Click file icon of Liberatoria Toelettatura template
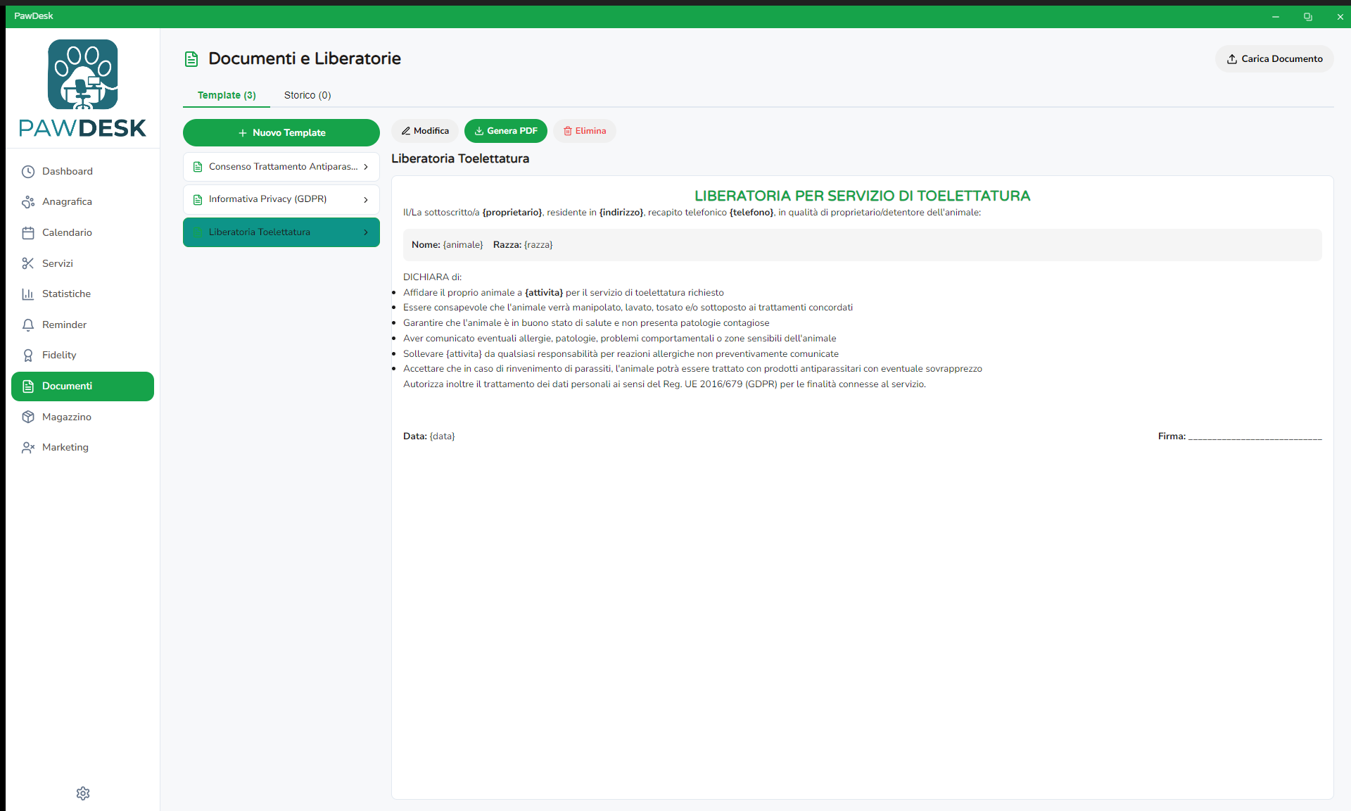The image size is (1351, 811). tap(198, 232)
